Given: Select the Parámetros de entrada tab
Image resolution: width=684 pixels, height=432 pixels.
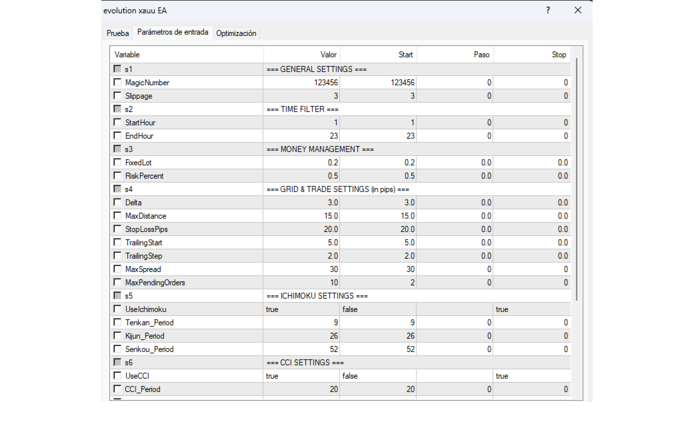Looking at the screenshot, I should click(x=173, y=32).
